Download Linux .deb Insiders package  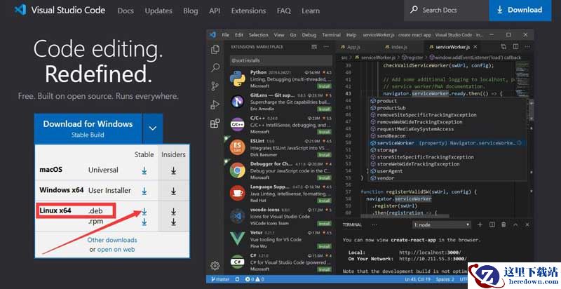pyautogui.click(x=173, y=211)
